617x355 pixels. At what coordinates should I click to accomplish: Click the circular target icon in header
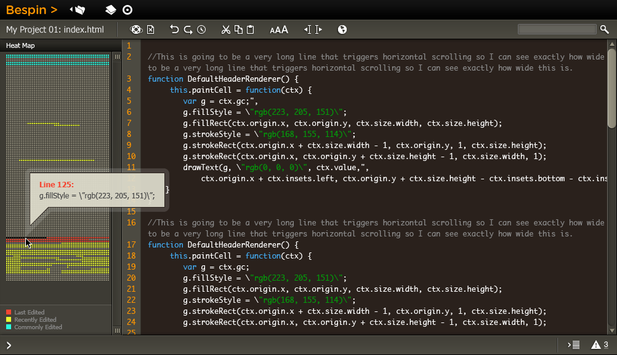pyautogui.click(x=127, y=10)
